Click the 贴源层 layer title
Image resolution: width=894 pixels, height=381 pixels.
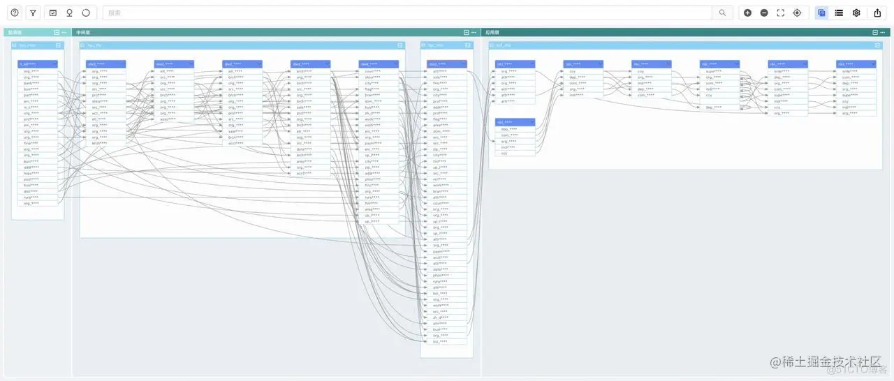pyautogui.click(x=15, y=33)
